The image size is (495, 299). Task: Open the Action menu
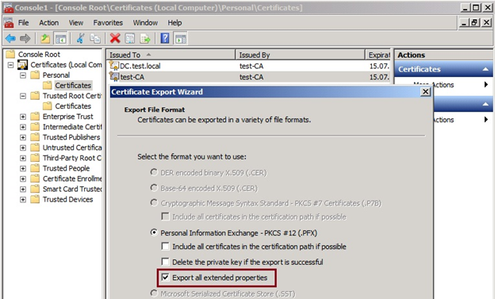(x=48, y=23)
